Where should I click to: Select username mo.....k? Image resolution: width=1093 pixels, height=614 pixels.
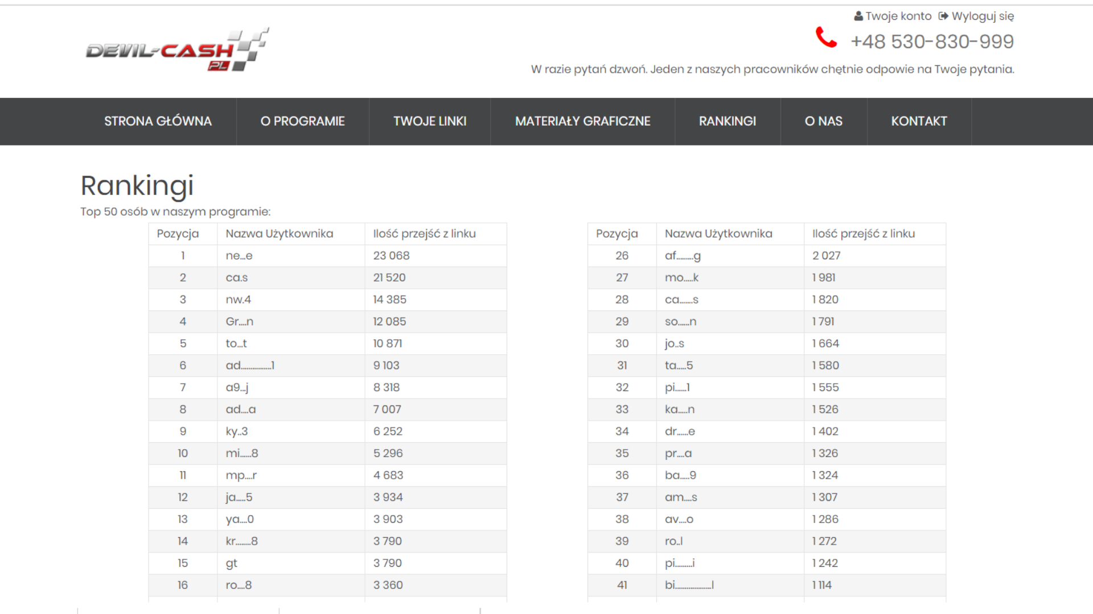tap(681, 278)
